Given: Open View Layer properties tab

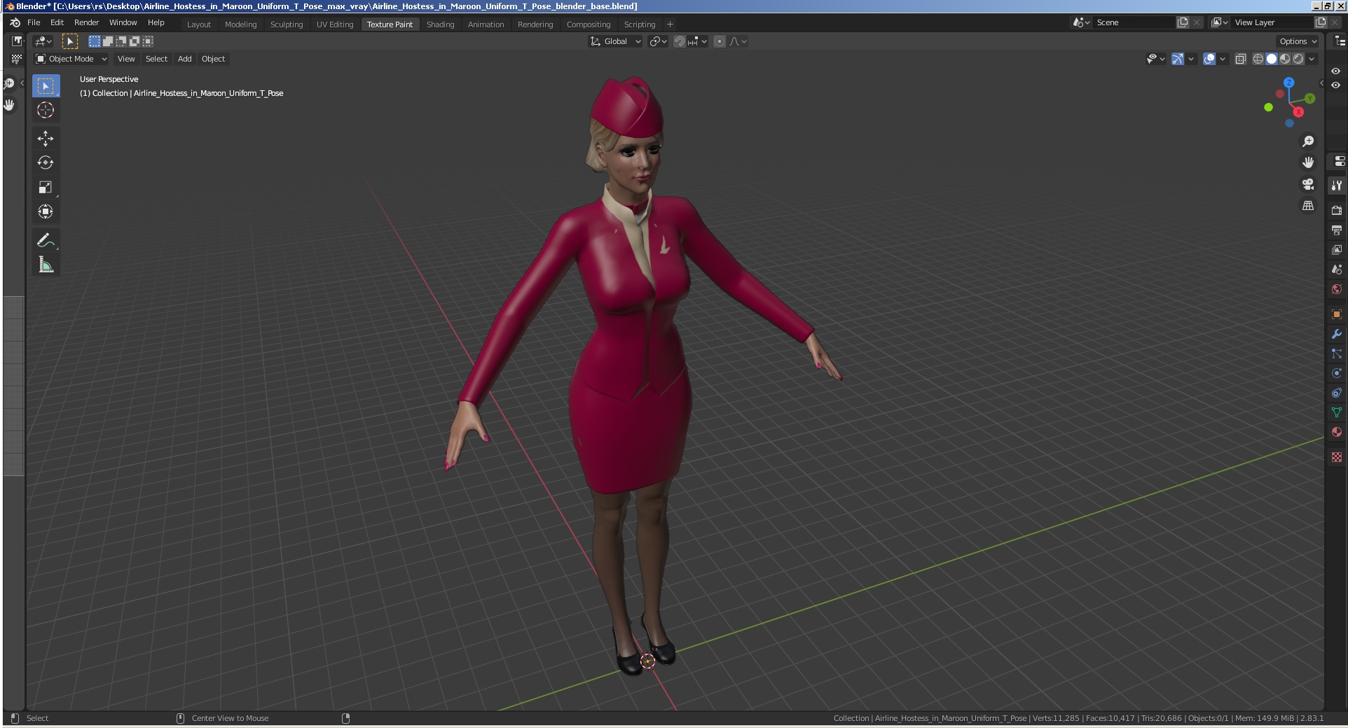Looking at the screenshot, I should click(x=1337, y=249).
